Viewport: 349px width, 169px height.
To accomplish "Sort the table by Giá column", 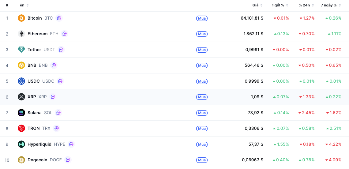I will pos(257,5).
